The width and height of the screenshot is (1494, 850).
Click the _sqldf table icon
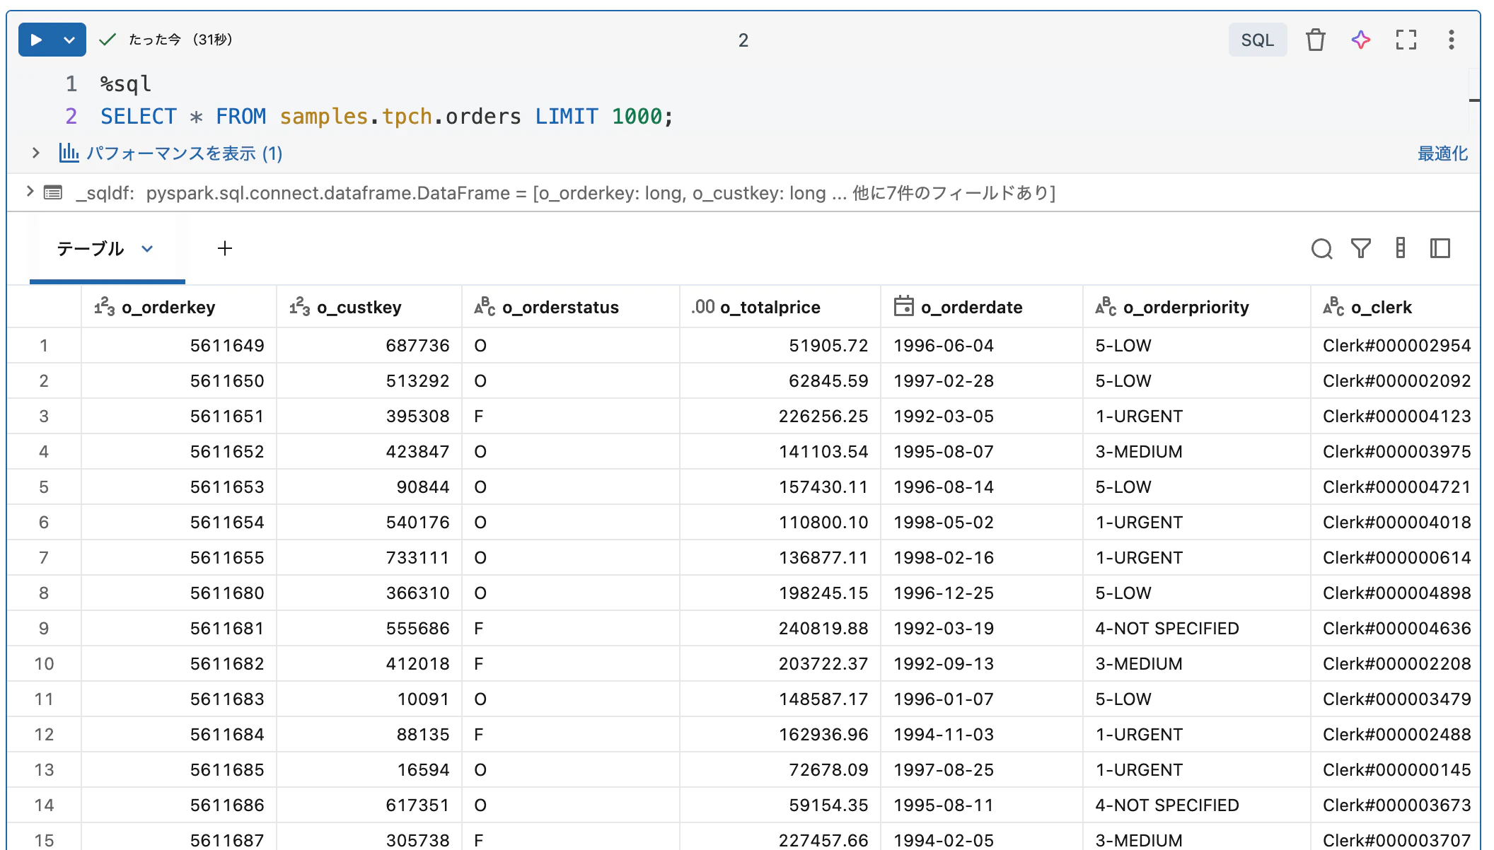pos(53,192)
